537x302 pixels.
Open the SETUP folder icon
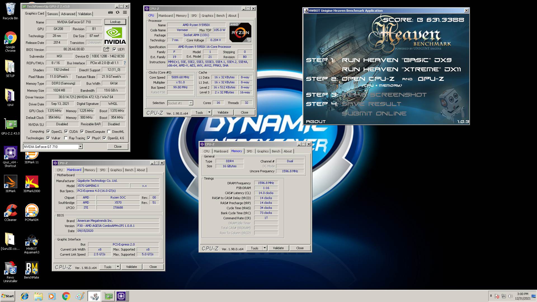[10, 69]
